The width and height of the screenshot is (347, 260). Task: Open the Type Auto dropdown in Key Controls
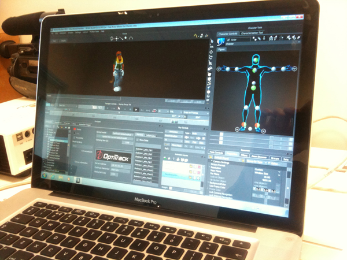point(198,133)
